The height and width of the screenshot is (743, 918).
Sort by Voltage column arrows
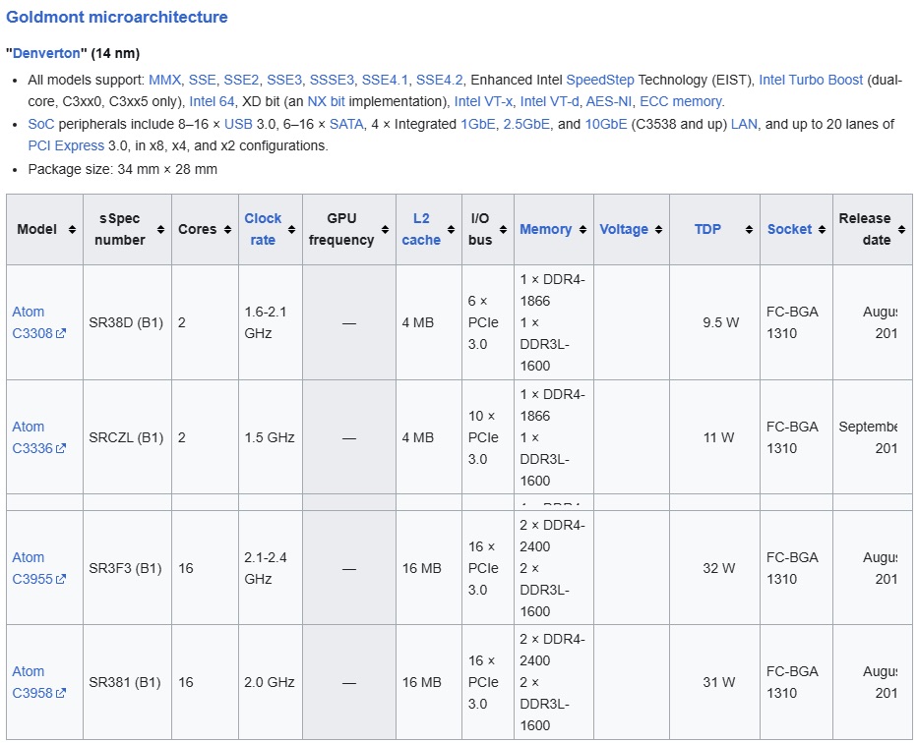(658, 229)
